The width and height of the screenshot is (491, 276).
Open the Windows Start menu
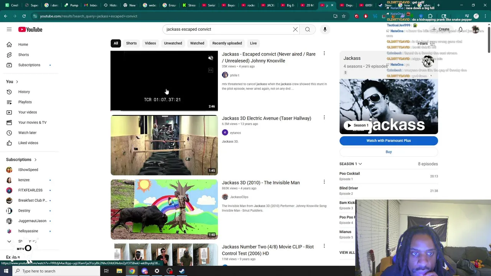pyautogui.click(x=6, y=271)
